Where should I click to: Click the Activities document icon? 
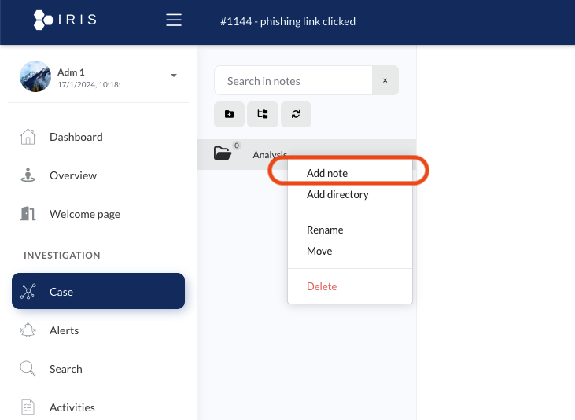pos(28,407)
